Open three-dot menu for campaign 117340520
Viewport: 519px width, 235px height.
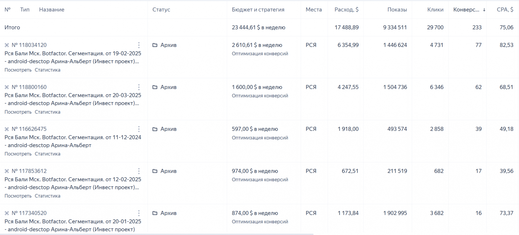point(139,213)
